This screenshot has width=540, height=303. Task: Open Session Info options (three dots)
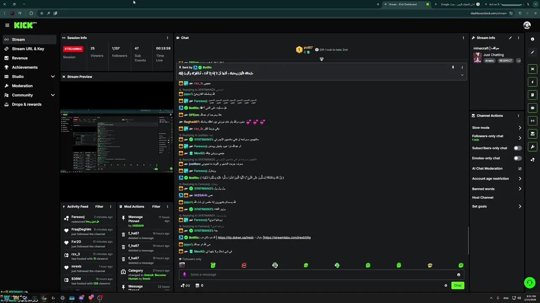pos(167,38)
